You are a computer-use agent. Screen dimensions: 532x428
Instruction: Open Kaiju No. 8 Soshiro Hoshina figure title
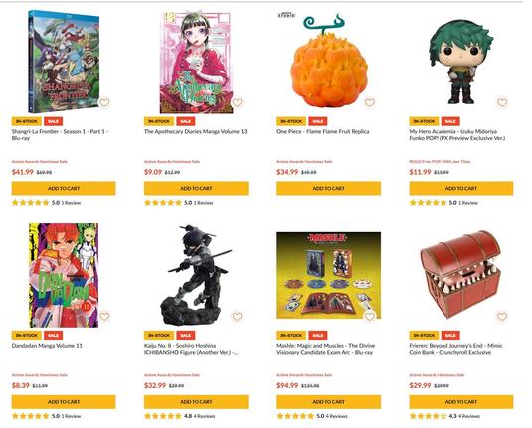pos(191,349)
